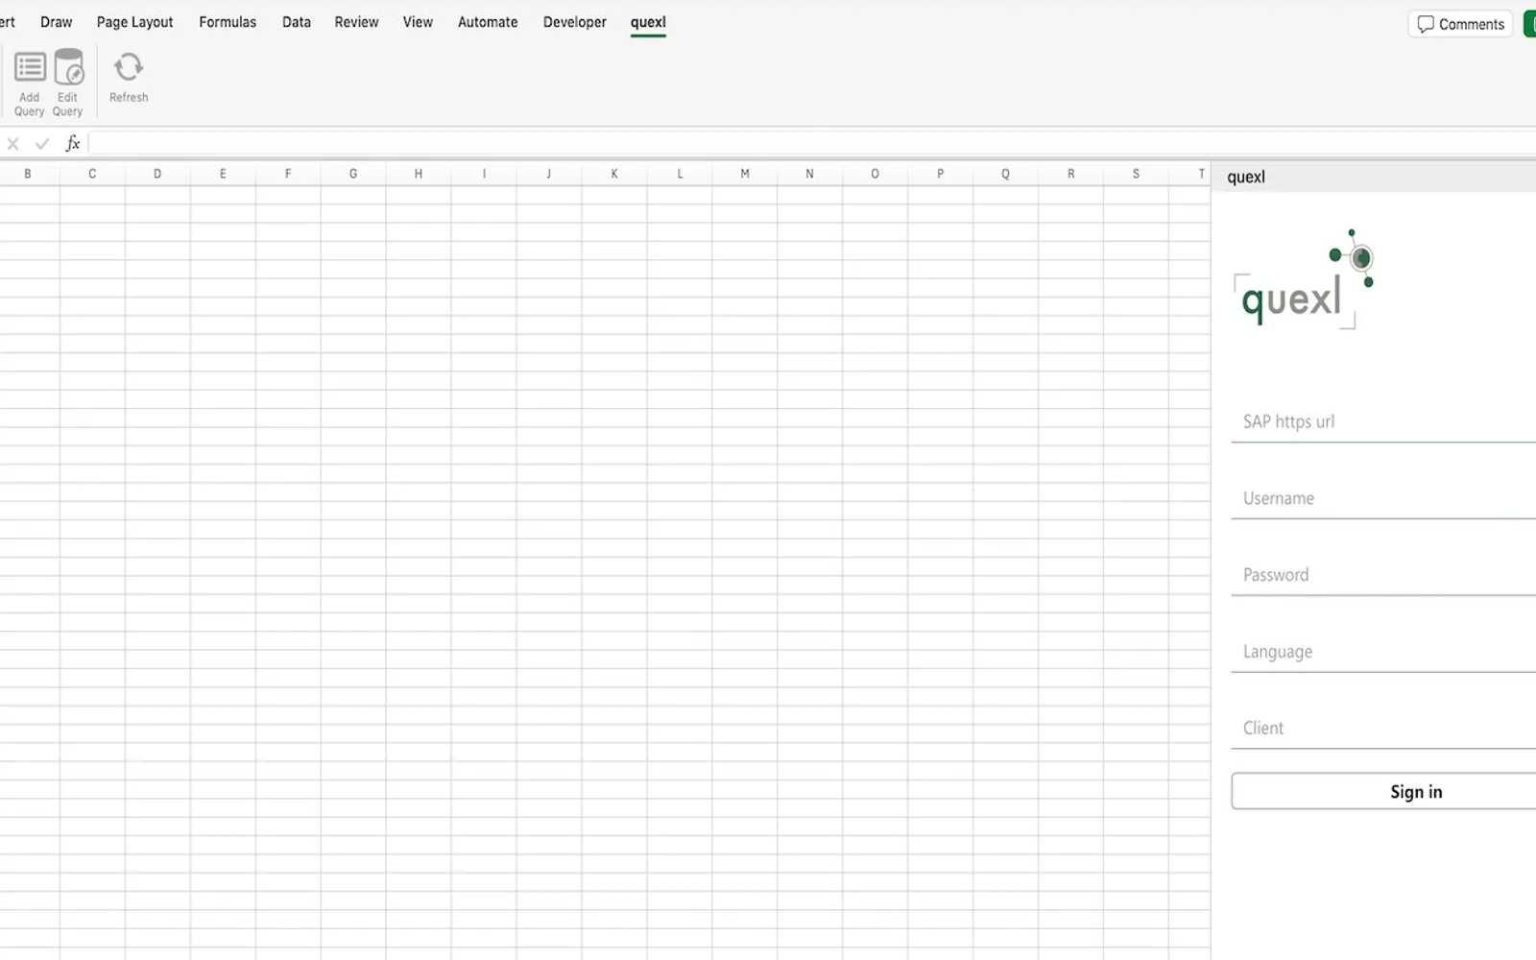Switch to the Draw tab
Screen dimensions: 1536x960
point(57,22)
